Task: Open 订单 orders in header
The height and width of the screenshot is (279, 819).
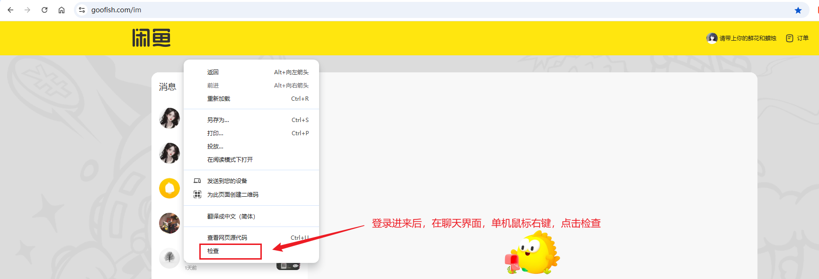Action: point(797,38)
